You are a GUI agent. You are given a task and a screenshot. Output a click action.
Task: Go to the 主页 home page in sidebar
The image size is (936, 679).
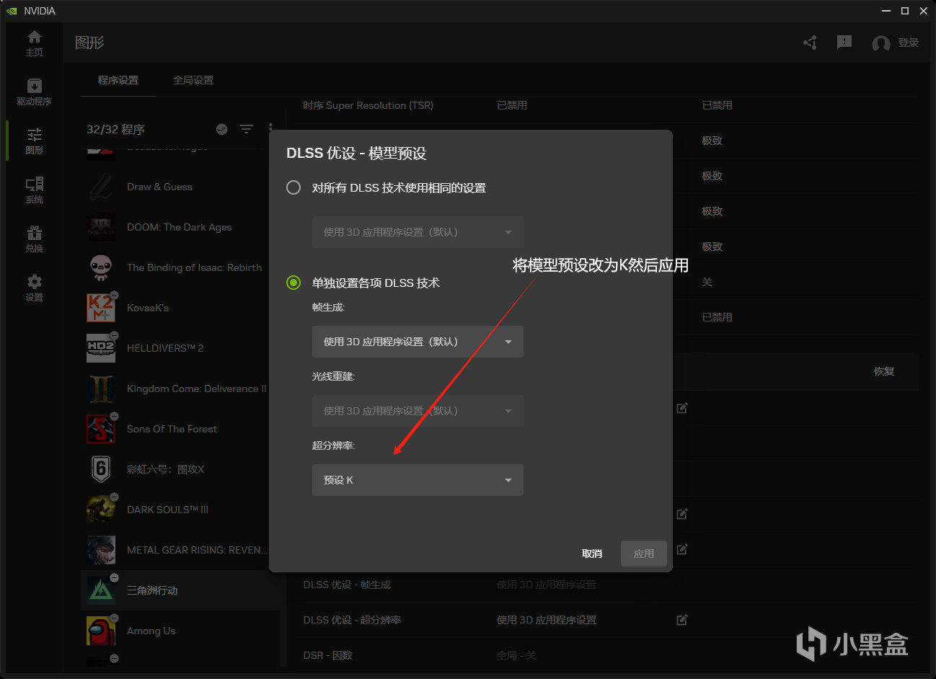click(34, 43)
